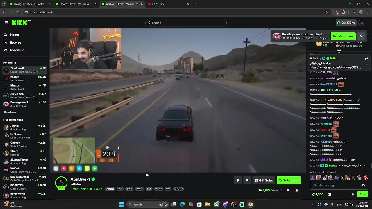Toggle follow heart for AbuSwe7l
Viewport: 372px width, 209px height.
247,181
